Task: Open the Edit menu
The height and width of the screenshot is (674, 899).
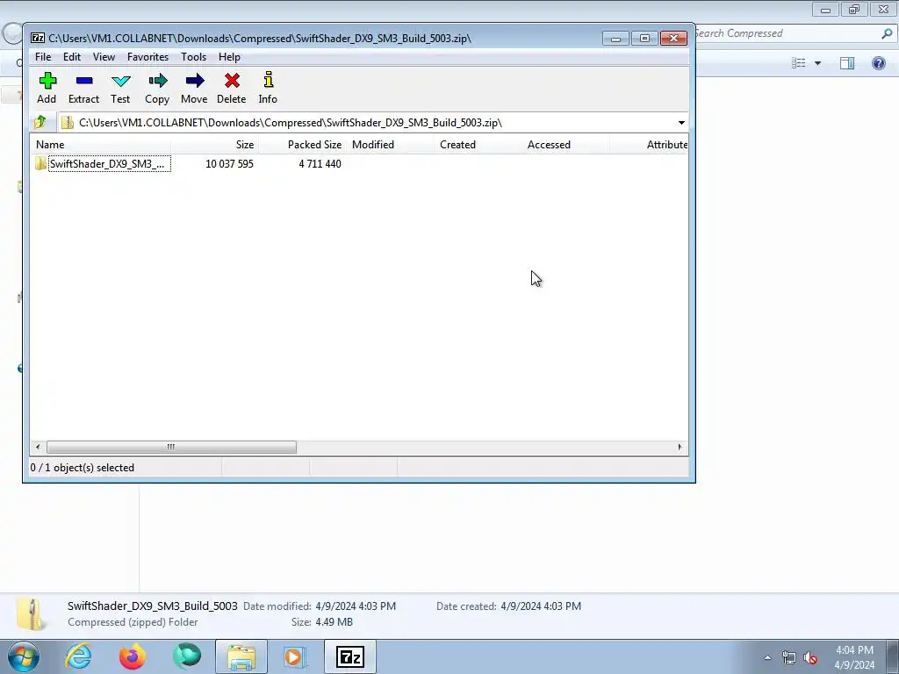Action: (x=72, y=57)
